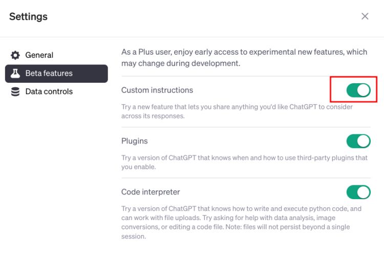Select the Beta features tab label
The height and width of the screenshot is (266, 384).
click(49, 74)
